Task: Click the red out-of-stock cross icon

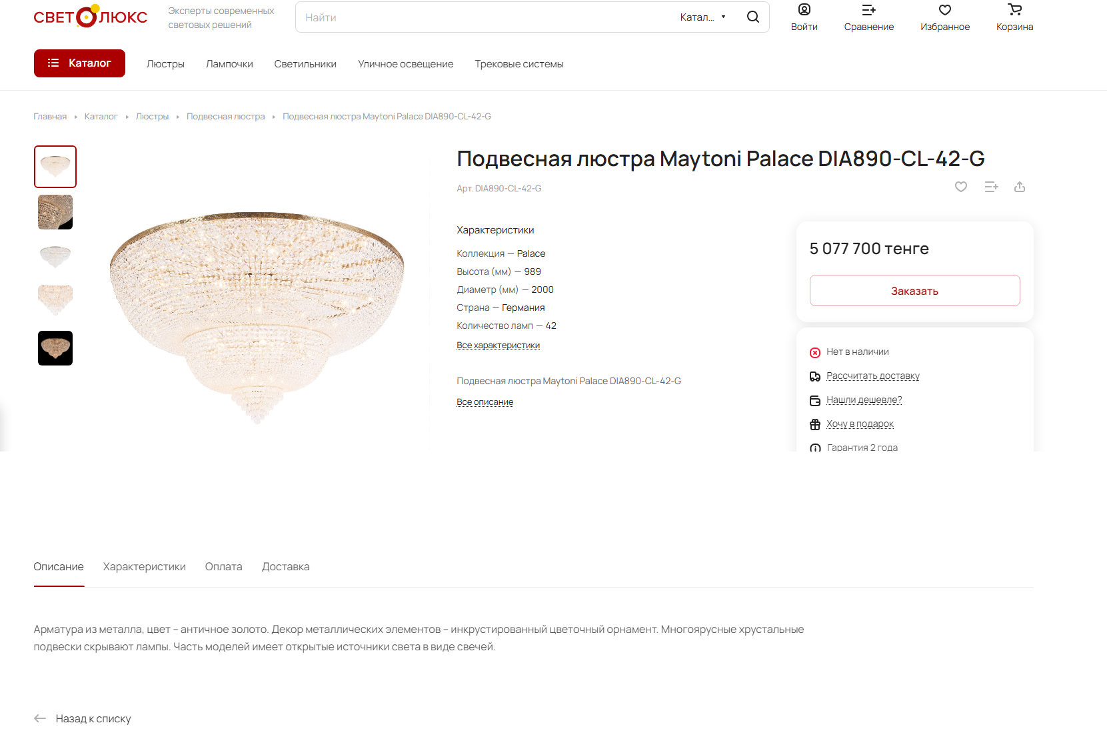Action: 815,352
